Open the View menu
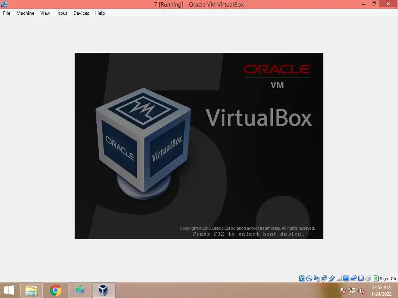 pyautogui.click(x=45, y=13)
